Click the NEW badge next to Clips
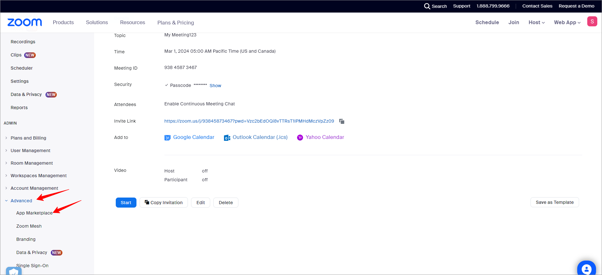This screenshot has width=602, height=275. (x=30, y=55)
